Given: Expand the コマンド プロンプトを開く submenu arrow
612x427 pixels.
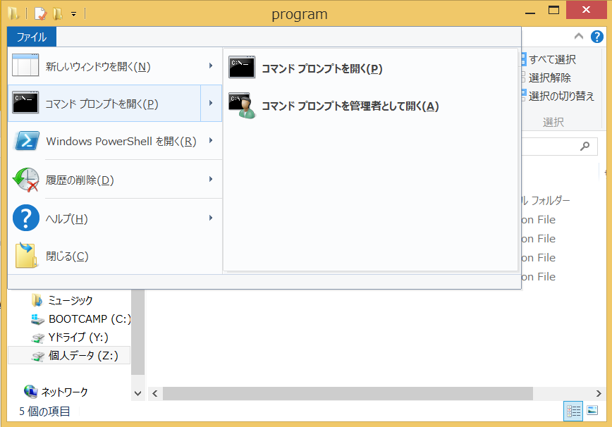Looking at the screenshot, I should [211, 103].
